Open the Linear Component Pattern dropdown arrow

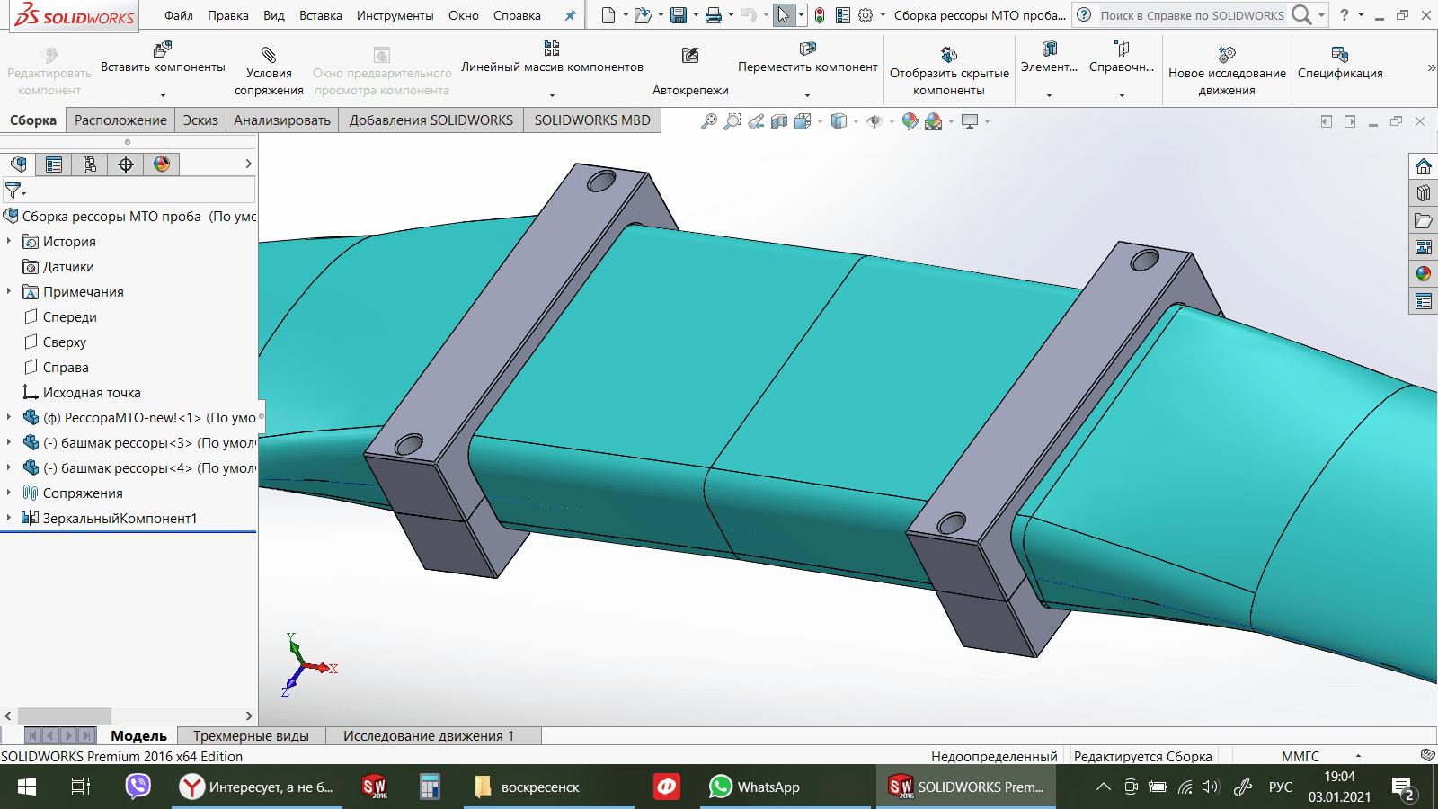552,94
